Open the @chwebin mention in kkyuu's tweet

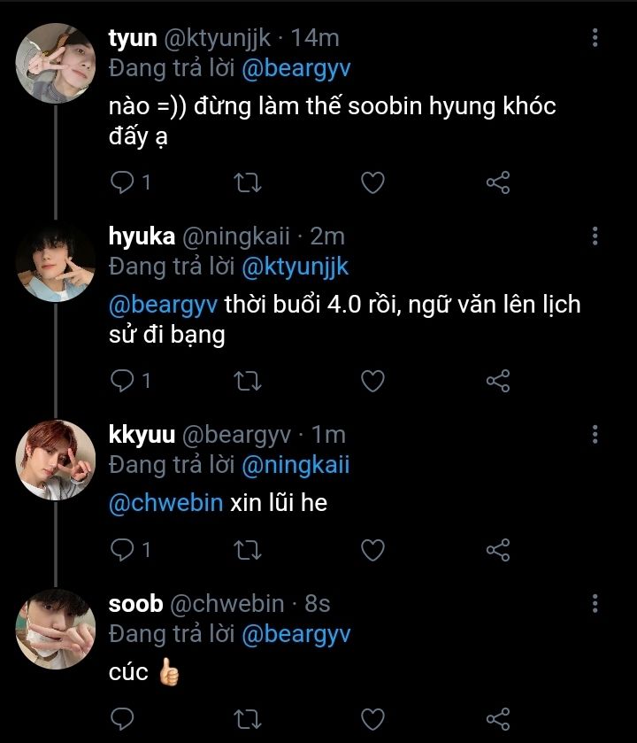165,503
